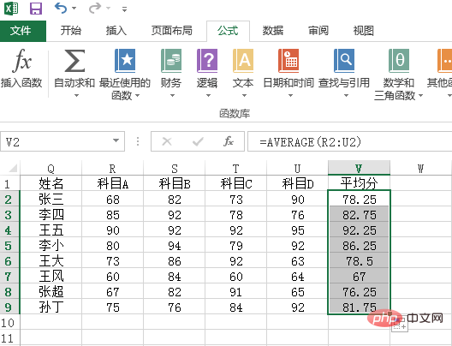Image resolution: width=452 pixels, height=346 pixels.
Task: Save the workbook with floppy icon
Action: (x=36, y=9)
